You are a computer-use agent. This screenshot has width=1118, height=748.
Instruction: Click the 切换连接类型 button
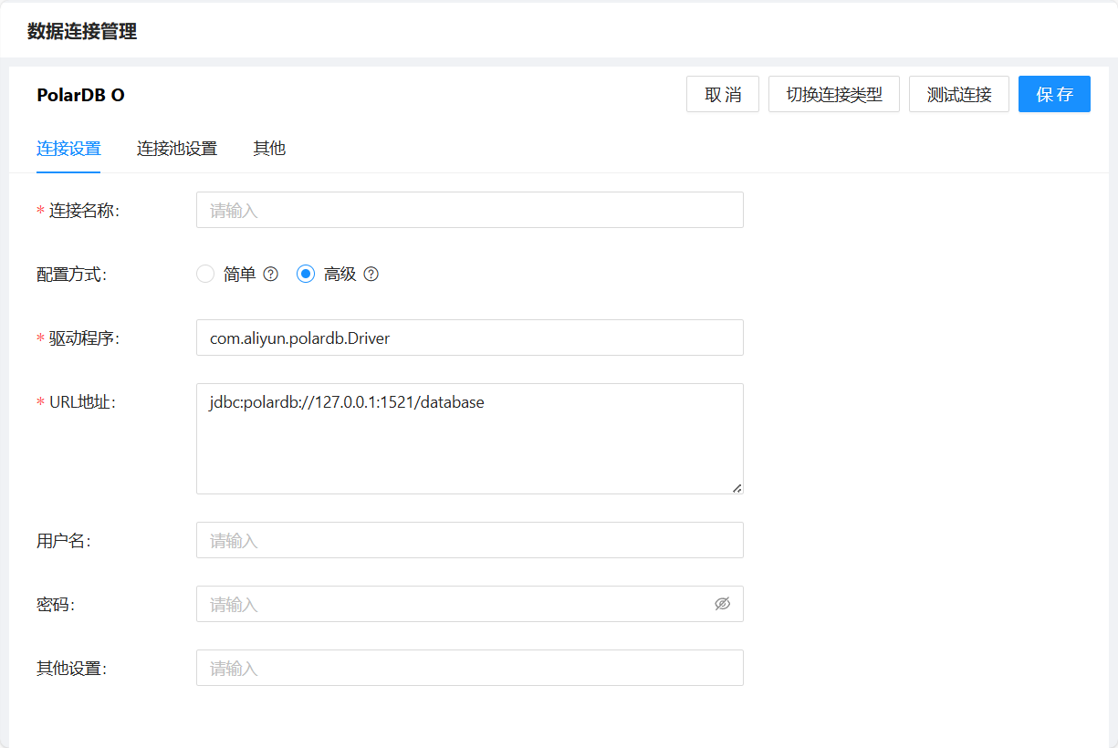(x=834, y=94)
